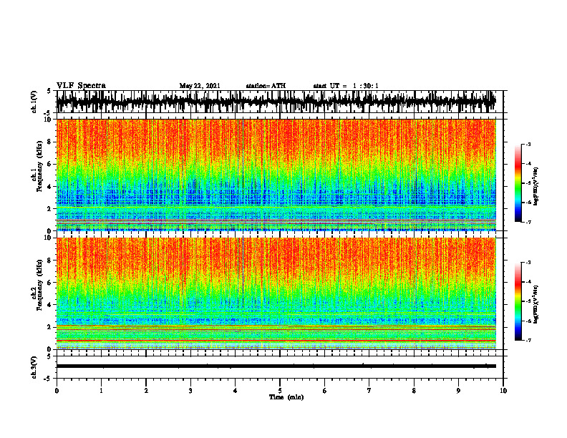Click the "-7" label on ch.2 color scale
The width and height of the screenshot is (567, 438).
click(x=528, y=340)
